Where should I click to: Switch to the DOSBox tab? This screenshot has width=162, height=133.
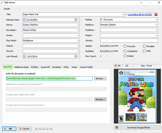[35, 67]
